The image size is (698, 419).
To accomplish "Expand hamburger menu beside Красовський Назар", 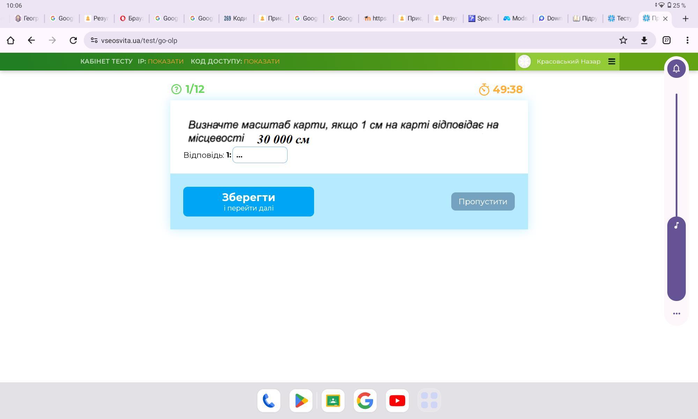I will pos(611,61).
